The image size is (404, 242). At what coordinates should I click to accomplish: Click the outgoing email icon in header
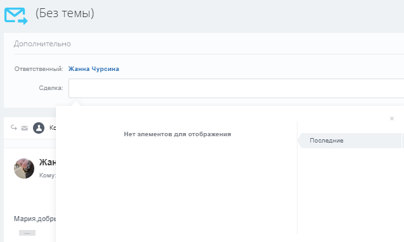16,16
